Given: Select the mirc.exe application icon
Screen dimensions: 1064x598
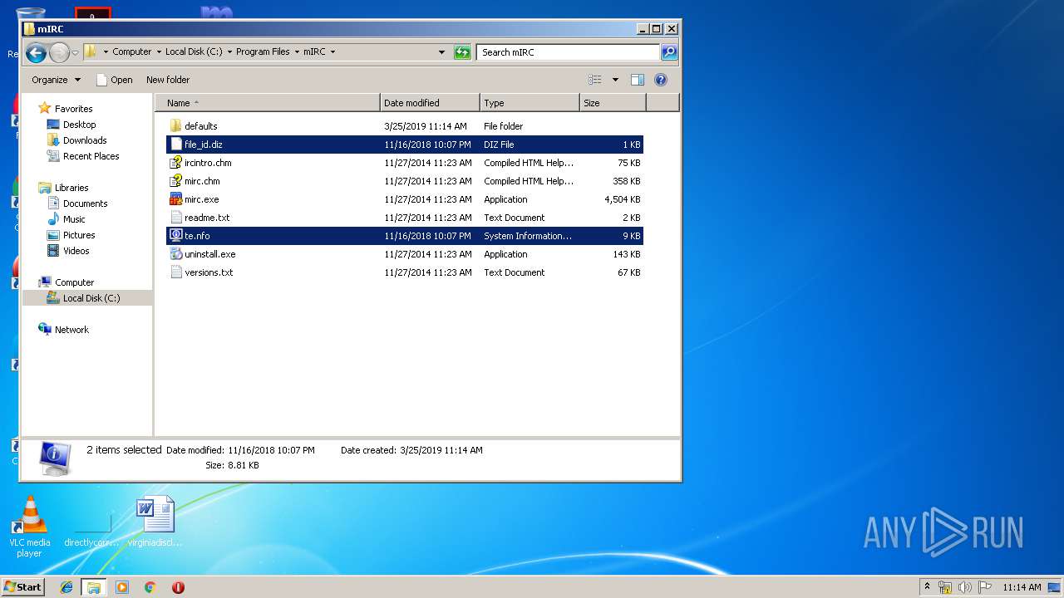Looking at the screenshot, I should pos(175,199).
